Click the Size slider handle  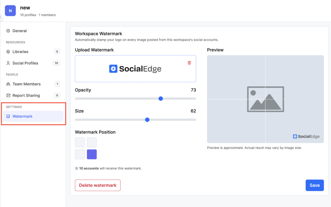click(147, 120)
